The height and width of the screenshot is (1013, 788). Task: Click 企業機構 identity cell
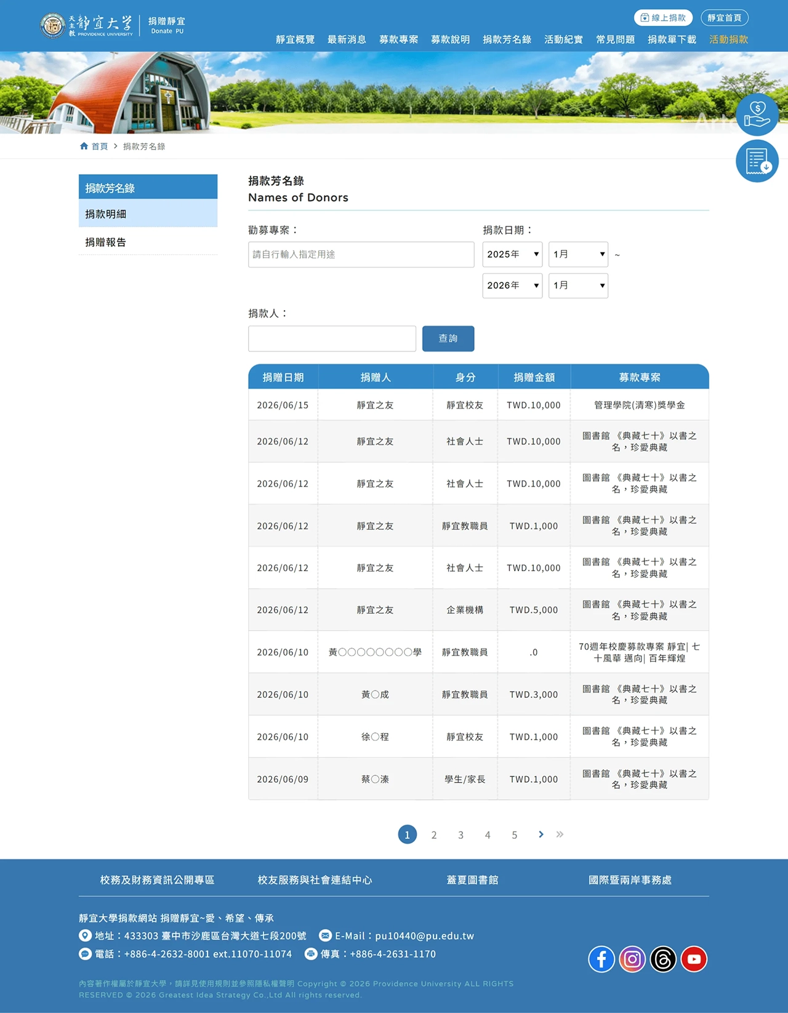(465, 610)
